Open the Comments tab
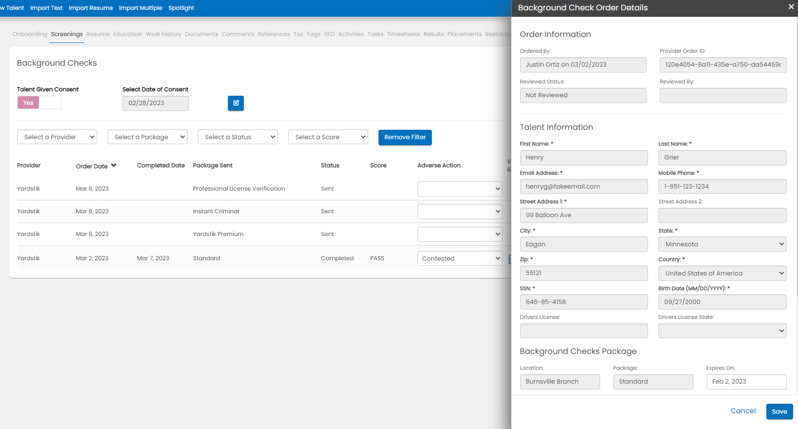This screenshot has width=798, height=429. point(238,34)
